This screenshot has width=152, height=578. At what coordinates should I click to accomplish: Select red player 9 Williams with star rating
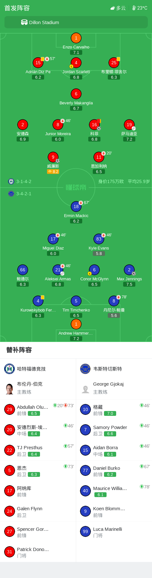pos(53,157)
